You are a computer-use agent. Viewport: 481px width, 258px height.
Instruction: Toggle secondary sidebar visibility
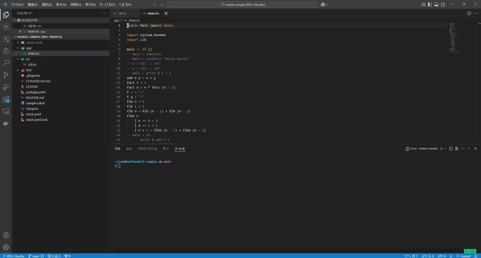[x=443, y=5]
